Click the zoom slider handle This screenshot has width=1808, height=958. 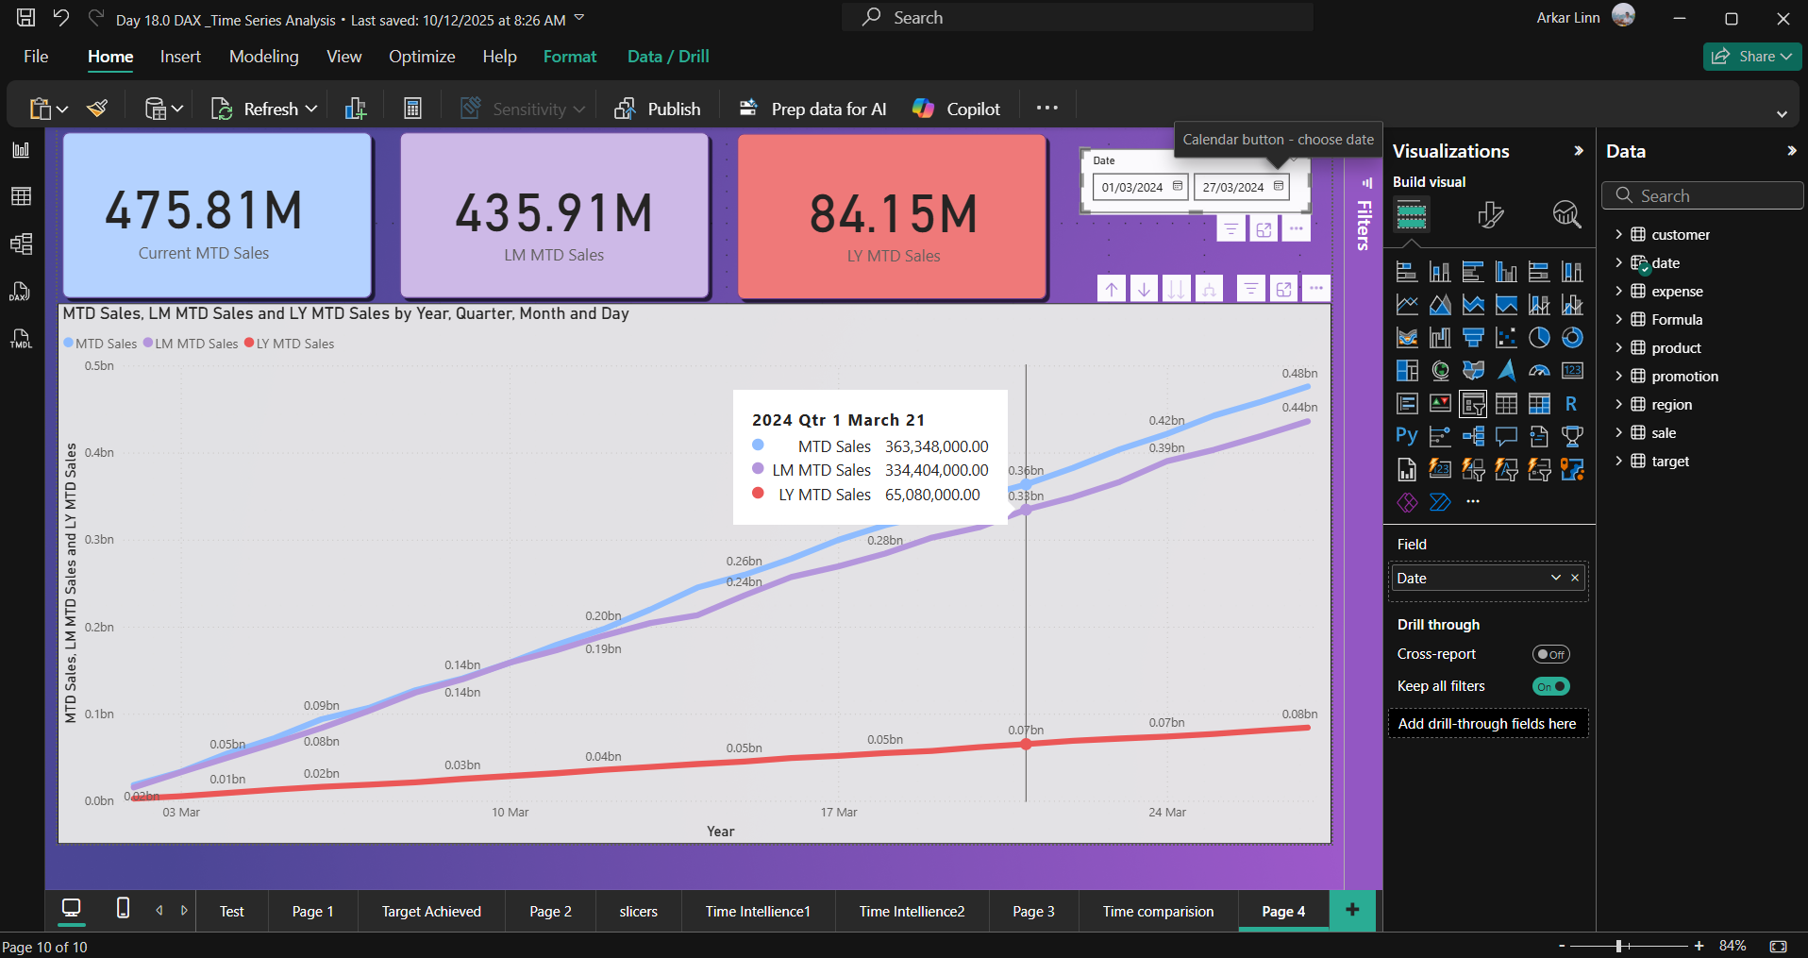pos(1618,946)
